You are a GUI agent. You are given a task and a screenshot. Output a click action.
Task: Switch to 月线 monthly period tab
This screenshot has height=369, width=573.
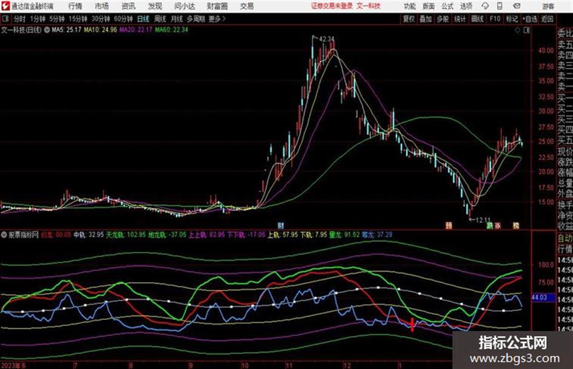tap(177, 19)
